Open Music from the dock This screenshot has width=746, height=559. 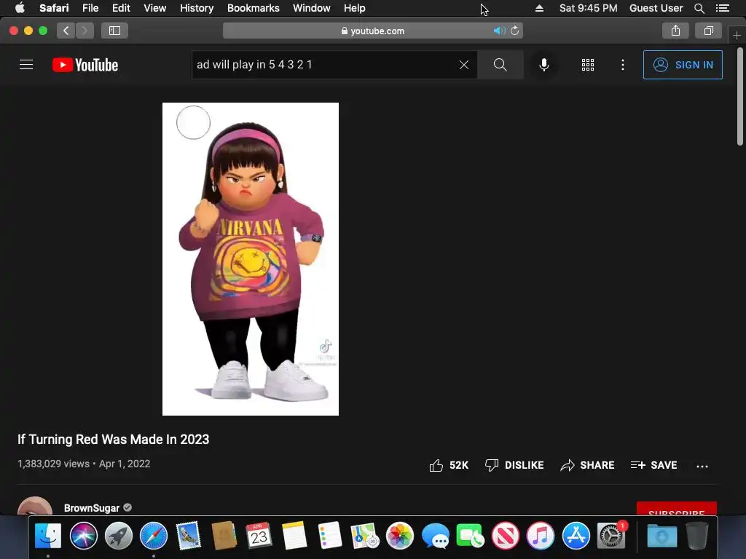541,535
